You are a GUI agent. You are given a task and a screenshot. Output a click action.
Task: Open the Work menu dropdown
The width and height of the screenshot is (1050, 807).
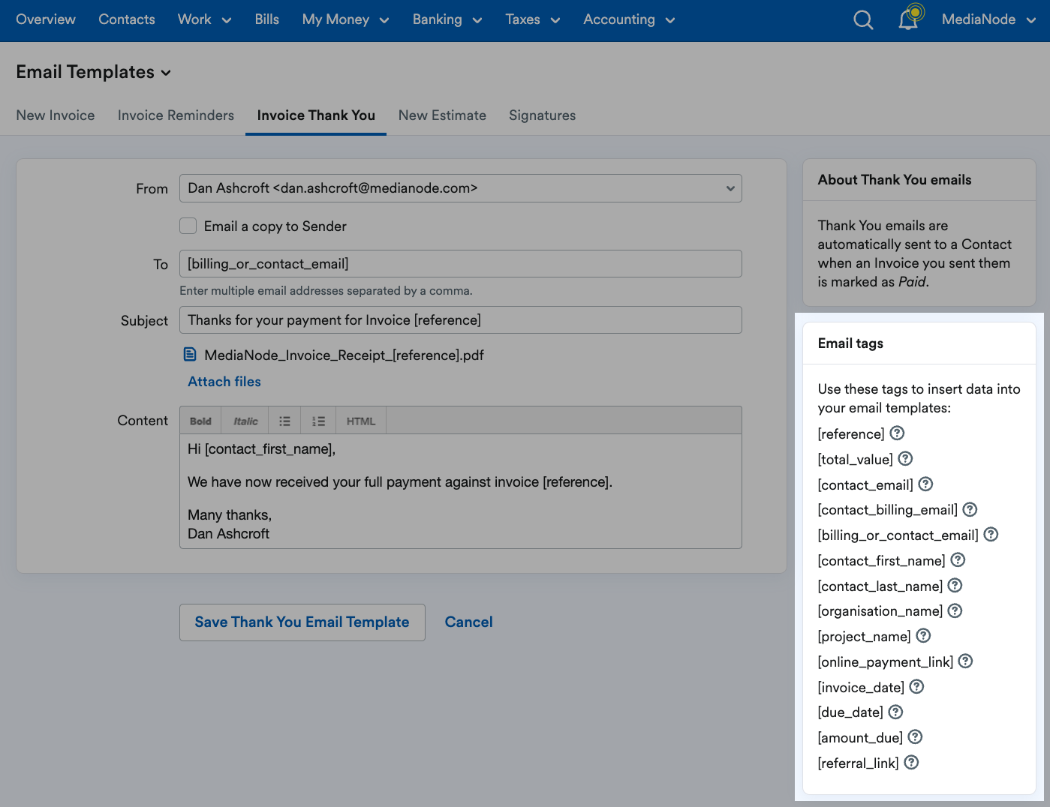[204, 19]
